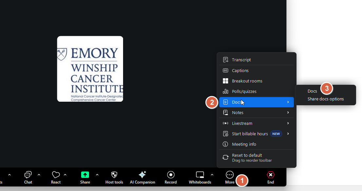Open Docs from the submenu
The width and height of the screenshot is (362, 191).
312,91
